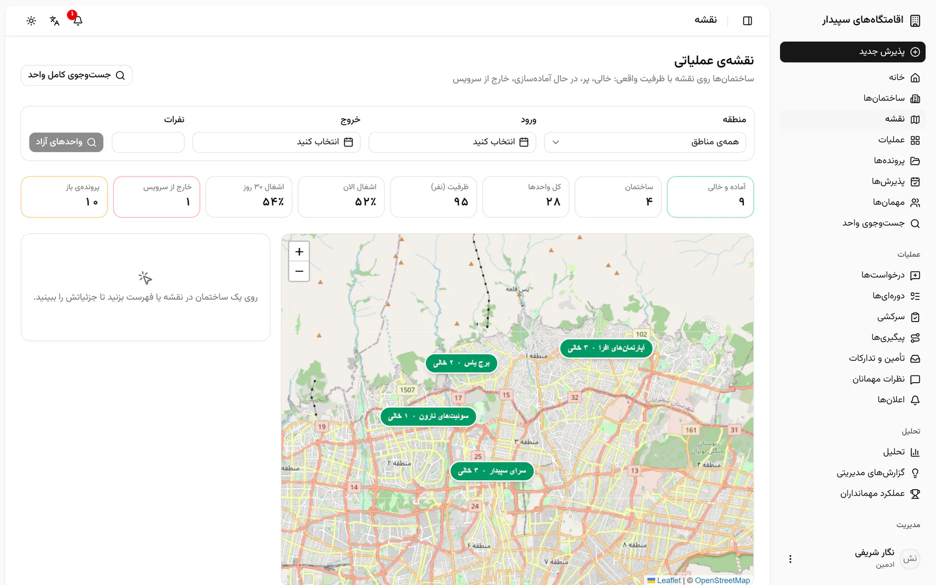Click the درخواست‌ها icon

(x=915, y=275)
